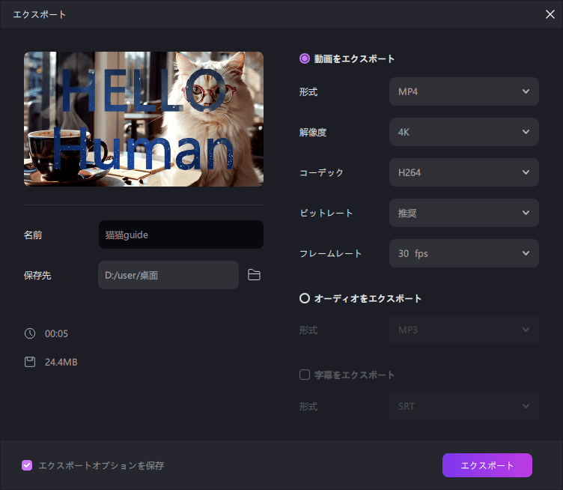Click the 名前 field containing 猫猫guide
This screenshot has width=563, height=490.
pos(181,235)
